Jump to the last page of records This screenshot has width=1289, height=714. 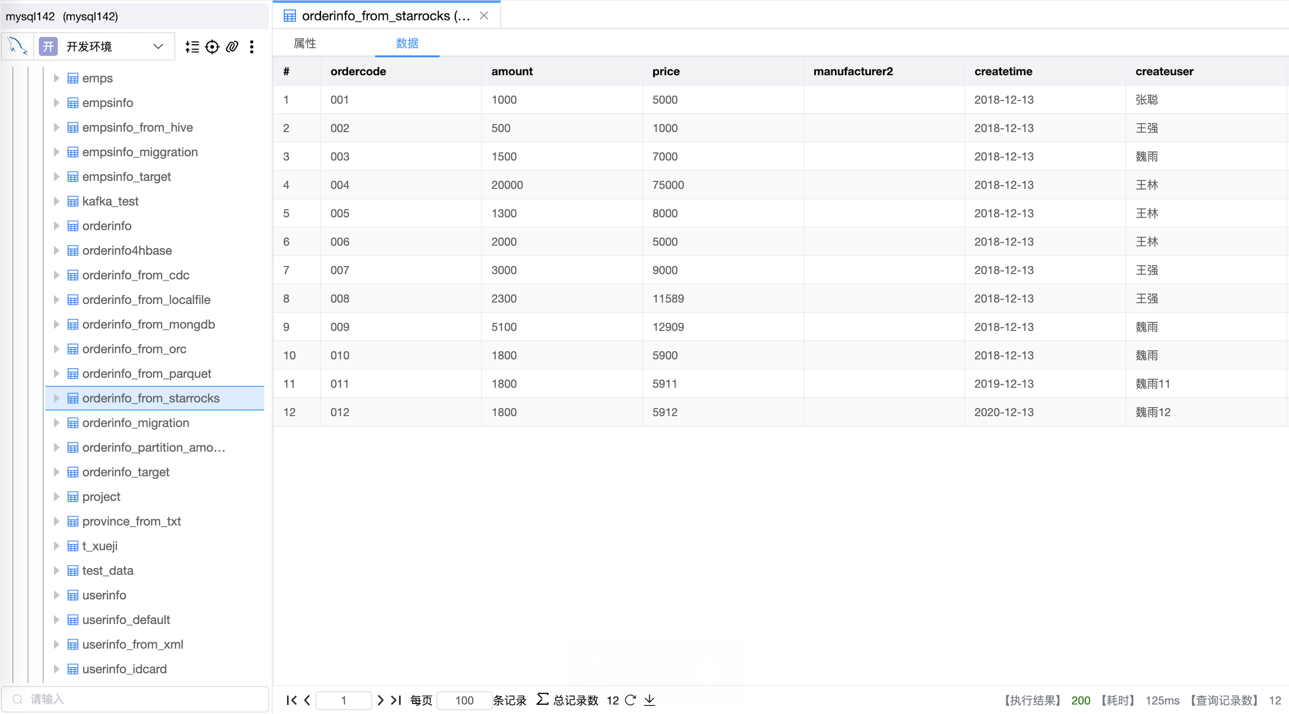[x=396, y=700]
